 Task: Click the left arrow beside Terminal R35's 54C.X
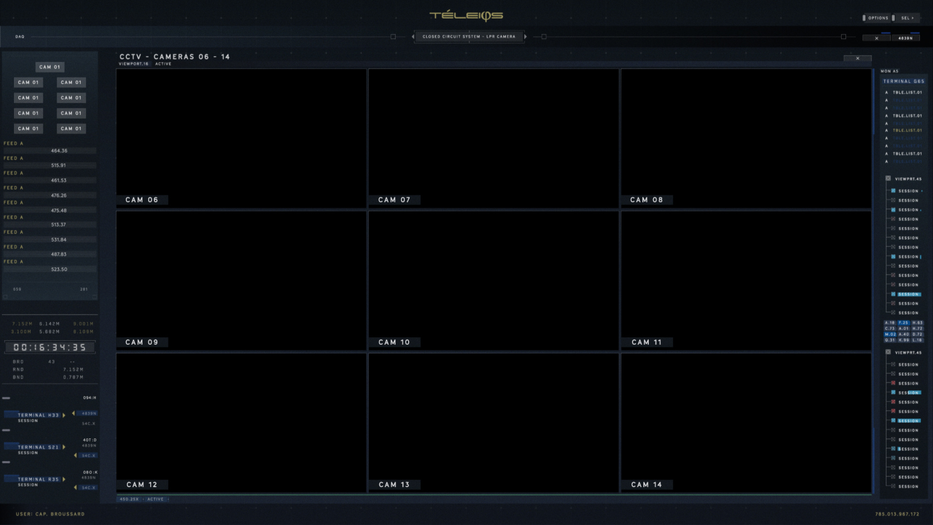click(x=75, y=487)
